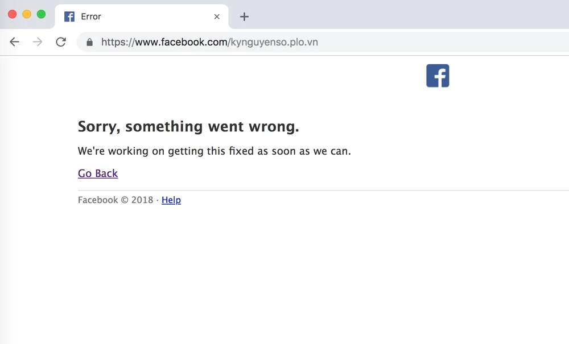Follow the Go Back link
This screenshot has width=569, height=344.
coord(98,173)
